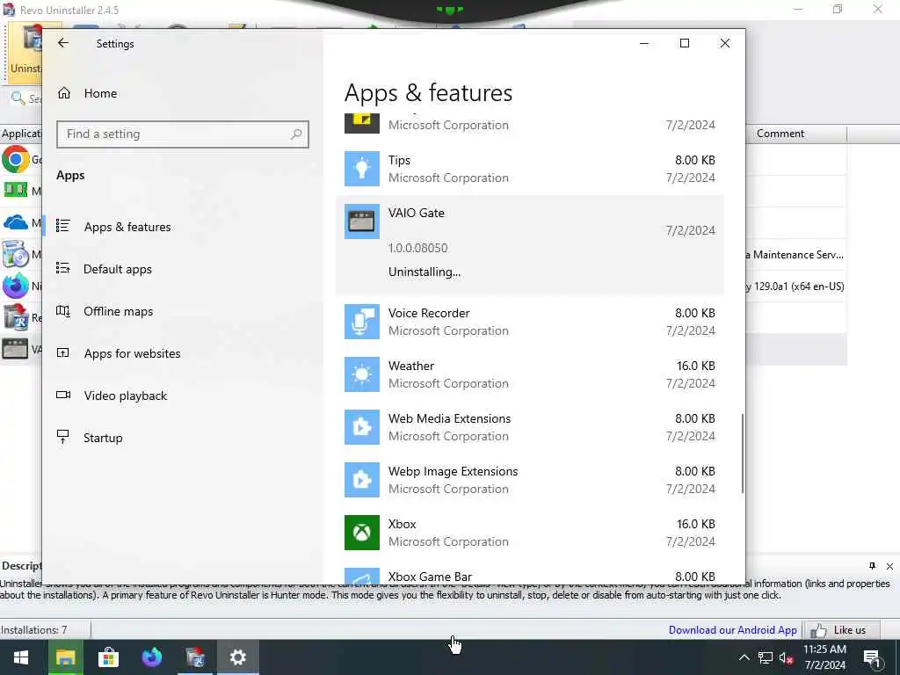
Task: Click the Application column header in Revo
Action: click(21, 134)
